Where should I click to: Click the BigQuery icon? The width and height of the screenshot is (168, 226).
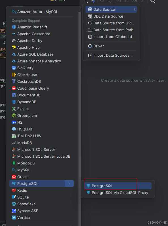14,68
